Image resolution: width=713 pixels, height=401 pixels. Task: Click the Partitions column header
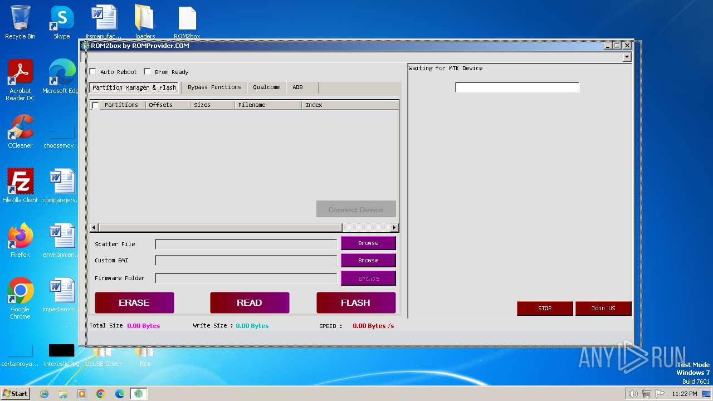pyautogui.click(x=123, y=105)
